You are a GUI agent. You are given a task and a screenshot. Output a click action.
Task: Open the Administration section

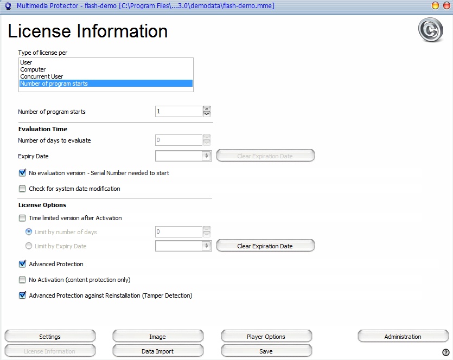click(403, 337)
